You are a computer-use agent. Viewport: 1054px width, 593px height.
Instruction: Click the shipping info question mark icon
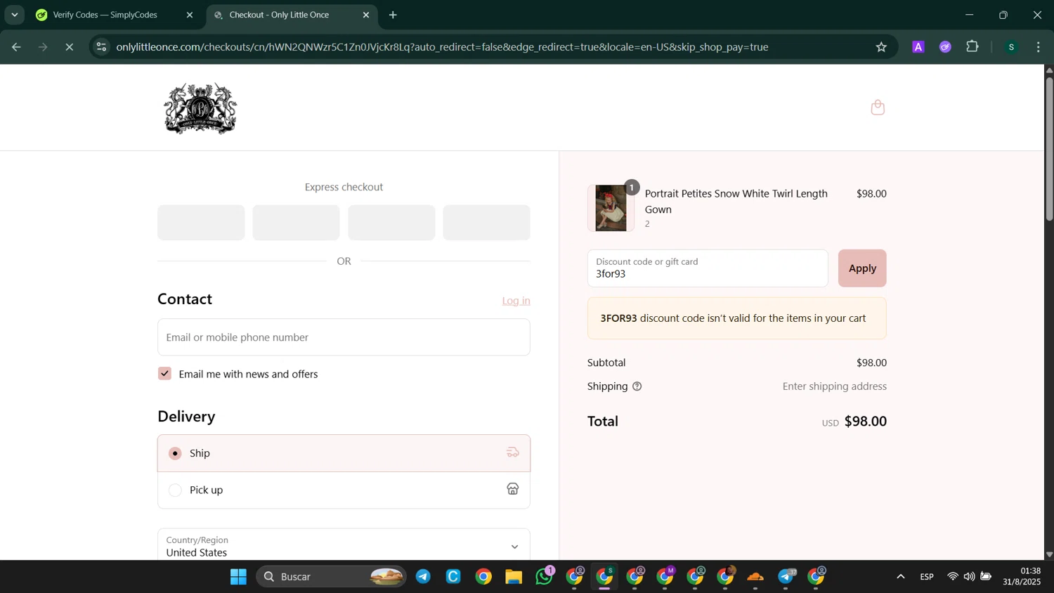click(x=637, y=386)
